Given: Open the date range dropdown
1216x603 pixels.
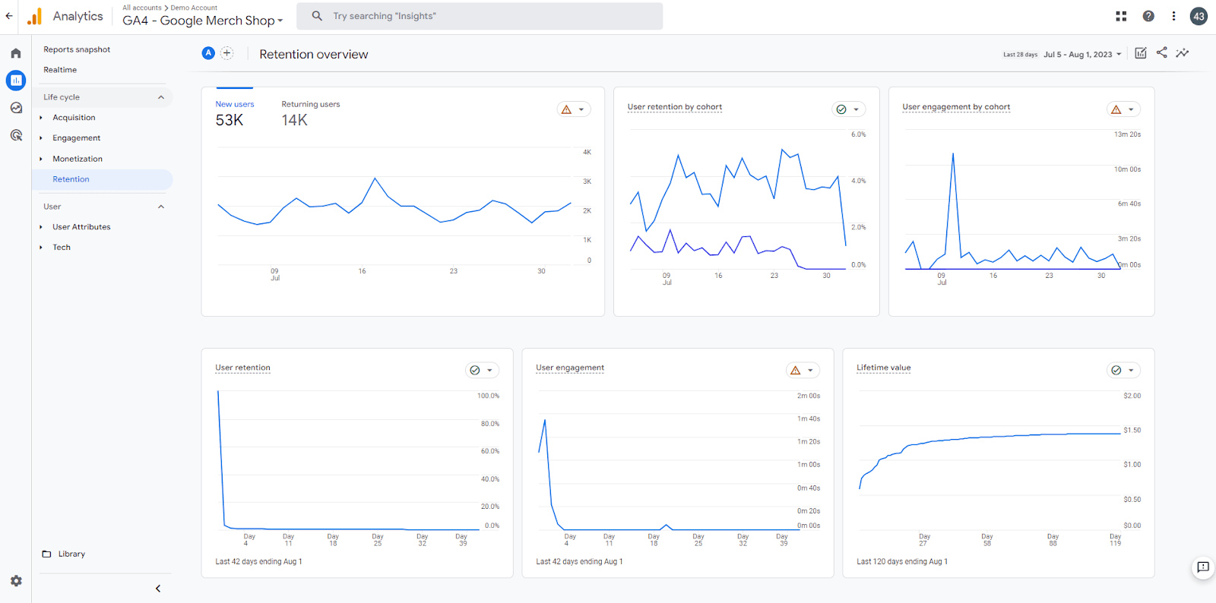Looking at the screenshot, I should [1082, 55].
